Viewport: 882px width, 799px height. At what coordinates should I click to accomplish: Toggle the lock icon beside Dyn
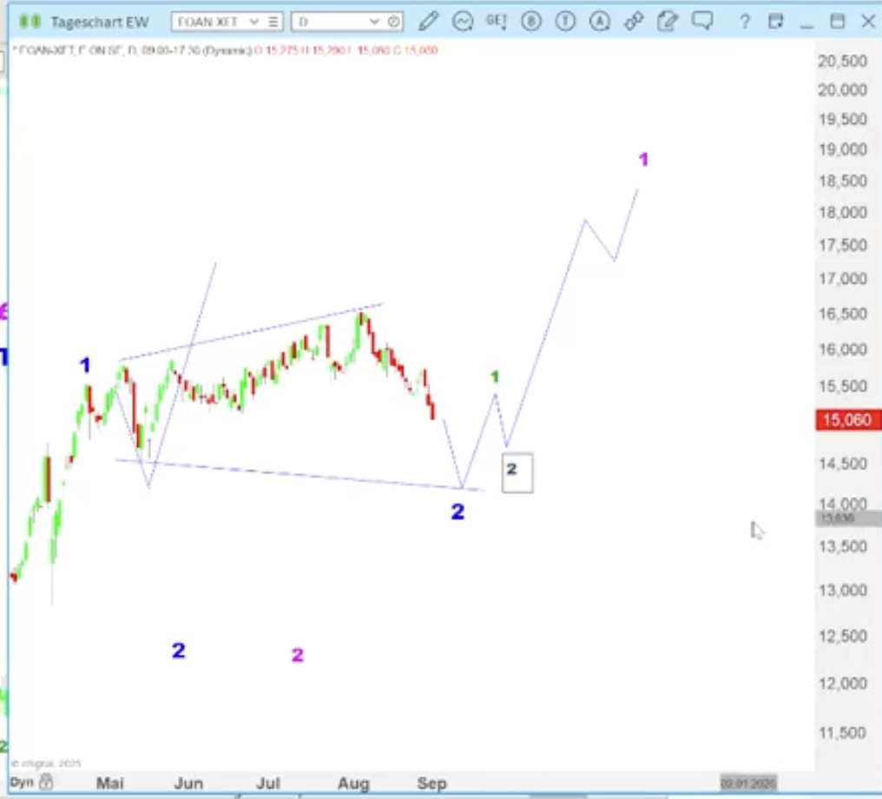pyautogui.click(x=46, y=782)
